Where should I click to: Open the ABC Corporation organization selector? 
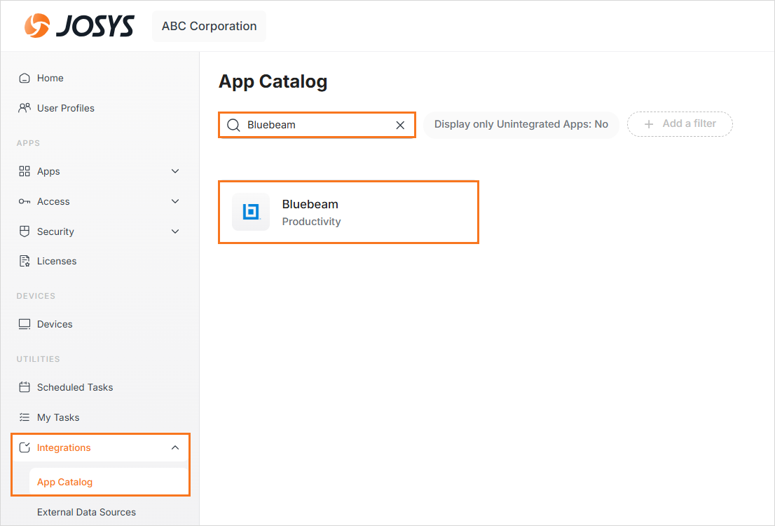(209, 26)
